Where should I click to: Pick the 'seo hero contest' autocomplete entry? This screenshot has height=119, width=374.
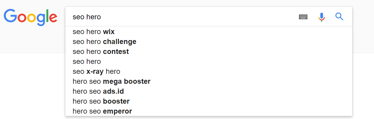(209, 52)
